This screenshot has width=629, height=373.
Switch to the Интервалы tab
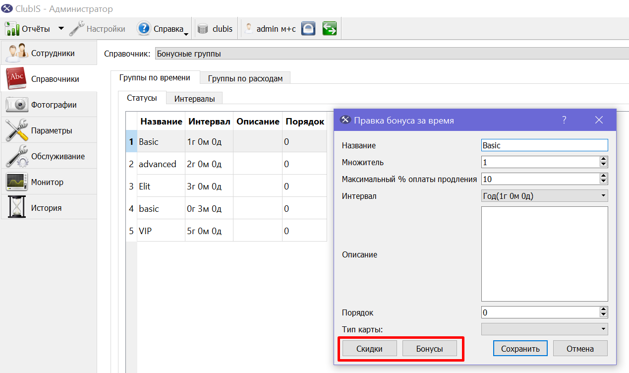(x=194, y=98)
